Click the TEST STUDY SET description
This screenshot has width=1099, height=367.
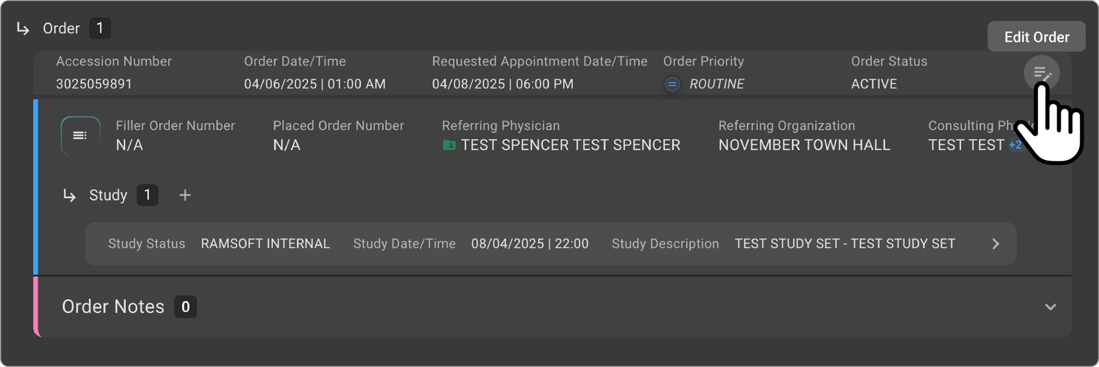pos(844,244)
